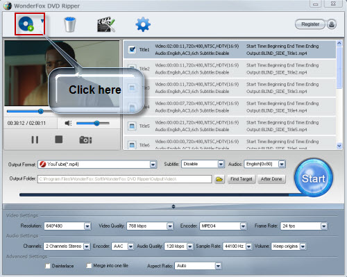This screenshot has height=277, width=347.
Task: Close the WonderFox DVD Ripper window
Action: coord(333,4)
